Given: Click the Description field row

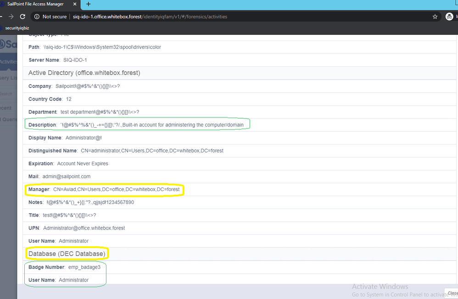Looking at the screenshot, I should click(x=240, y=125).
